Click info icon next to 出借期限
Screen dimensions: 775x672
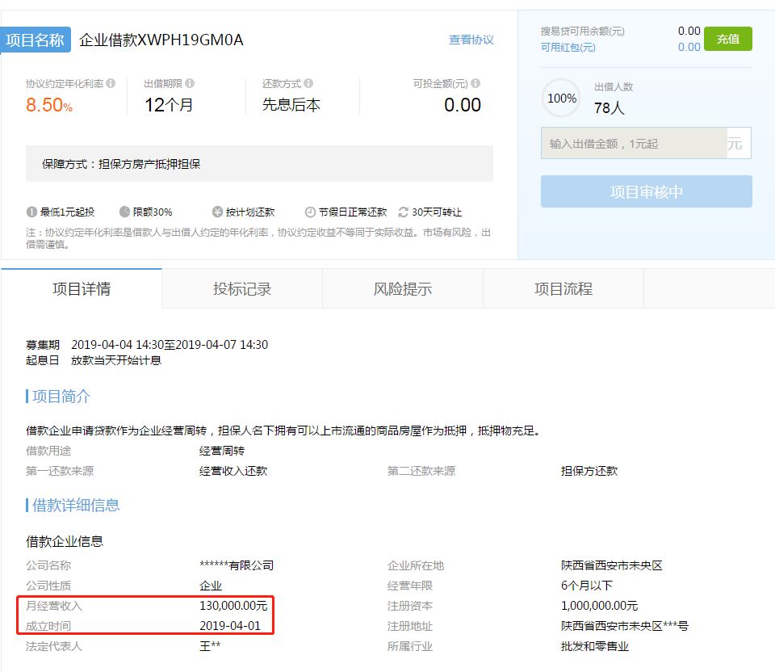pyautogui.click(x=190, y=83)
